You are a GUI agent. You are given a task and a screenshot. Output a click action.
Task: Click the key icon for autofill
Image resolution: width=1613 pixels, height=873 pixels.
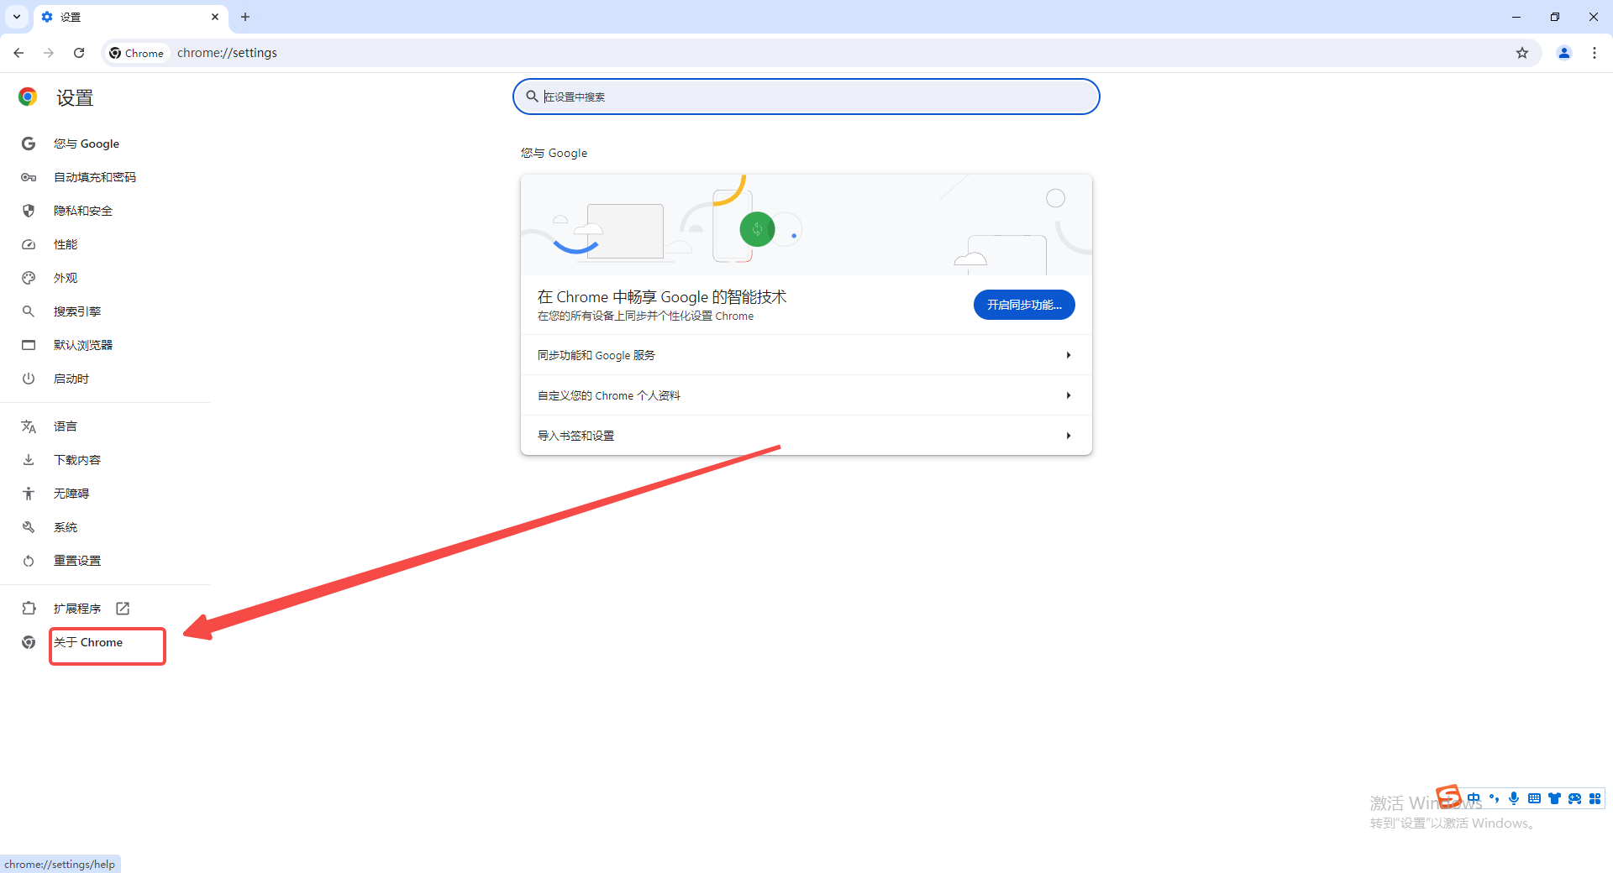click(29, 177)
